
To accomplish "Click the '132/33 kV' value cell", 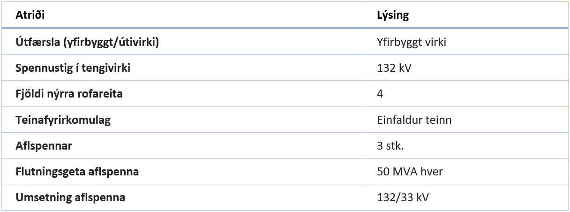I will coord(402,197).
